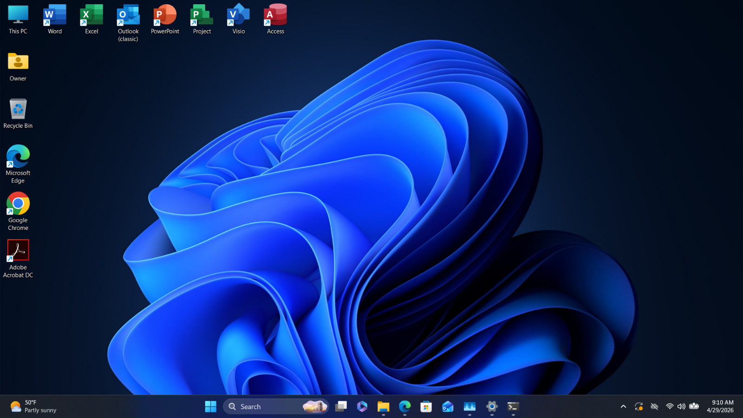Select the Recycle Bin icon
This screenshot has width=743, height=418.
pos(18,114)
